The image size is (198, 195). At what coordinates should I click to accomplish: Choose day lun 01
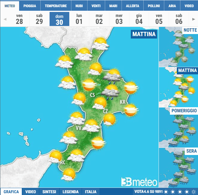[x=79, y=19]
